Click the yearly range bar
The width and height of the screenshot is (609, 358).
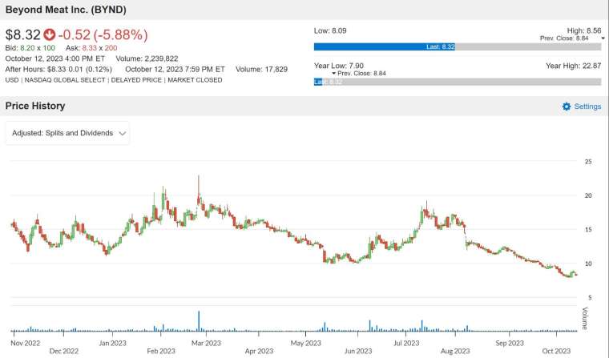pyautogui.click(x=458, y=82)
